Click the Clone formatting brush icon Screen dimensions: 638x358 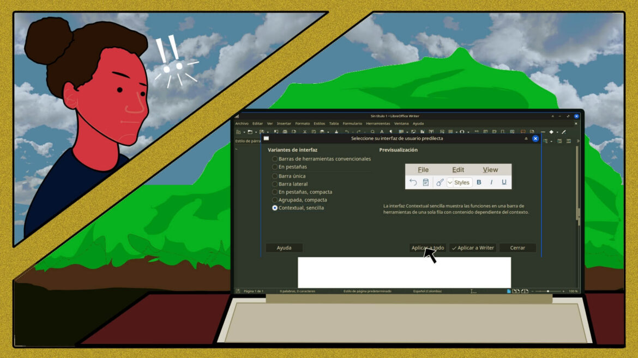point(336,132)
